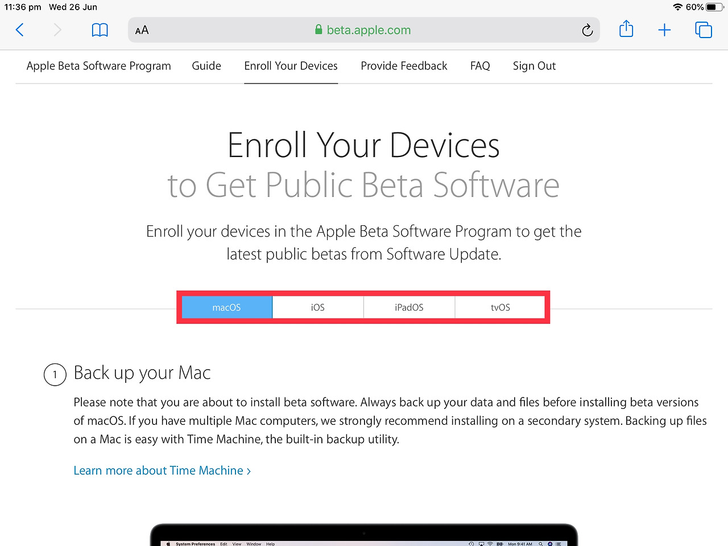The width and height of the screenshot is (728, 546).
Task: Open the Guide page
Action: click(x=206, y=66)
